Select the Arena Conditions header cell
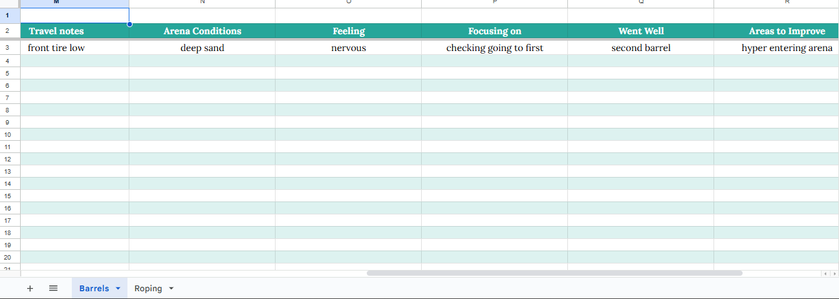 click(x=202, y=31)
